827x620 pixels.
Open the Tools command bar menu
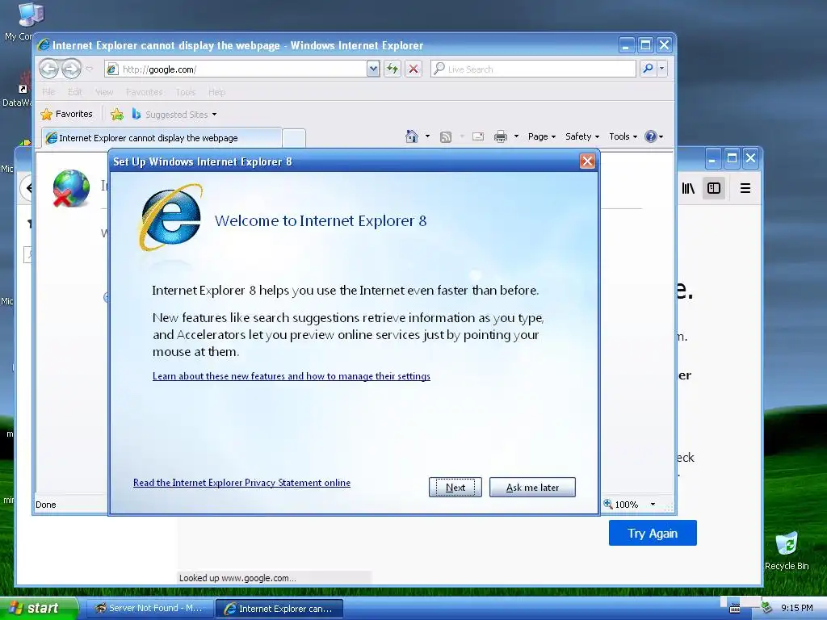(623, 136)
